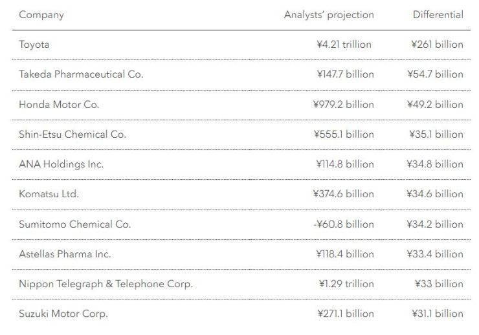Select the Toyota company name

tap(34, 45)
